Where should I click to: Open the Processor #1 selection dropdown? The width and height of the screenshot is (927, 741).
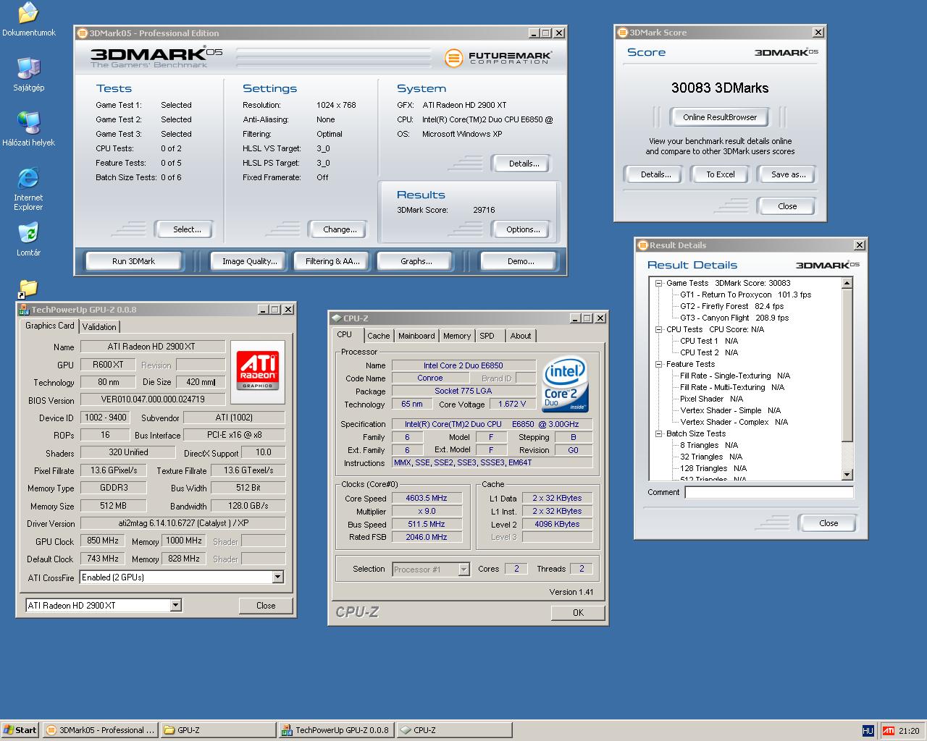(463, 569)
